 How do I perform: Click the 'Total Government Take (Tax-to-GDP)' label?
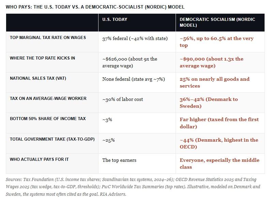pos(52,139)
